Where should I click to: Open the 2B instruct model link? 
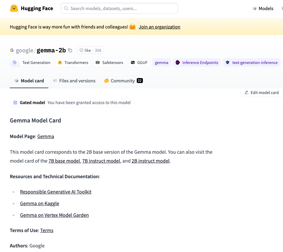(151, 161)
